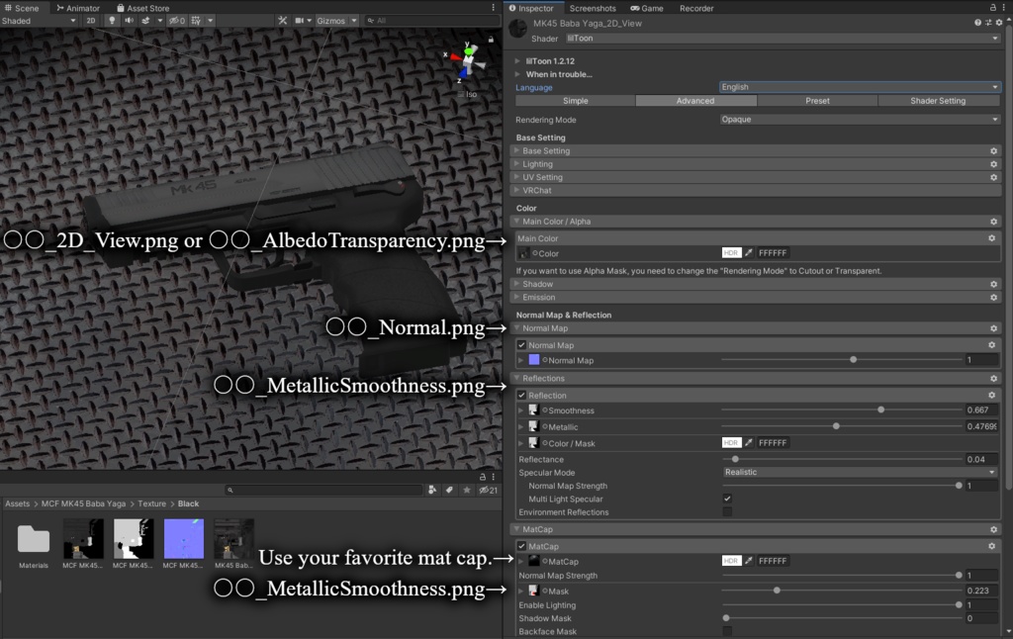Click the Scene search field

(431, 21)
